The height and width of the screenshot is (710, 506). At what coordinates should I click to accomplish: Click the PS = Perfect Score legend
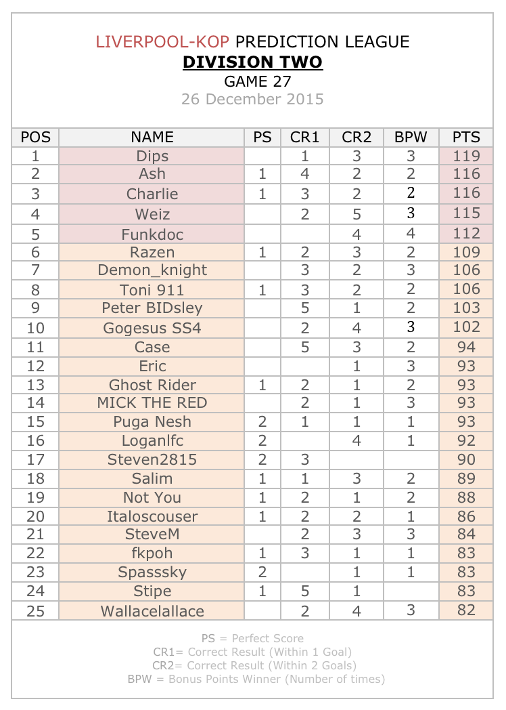coord(252,638)
